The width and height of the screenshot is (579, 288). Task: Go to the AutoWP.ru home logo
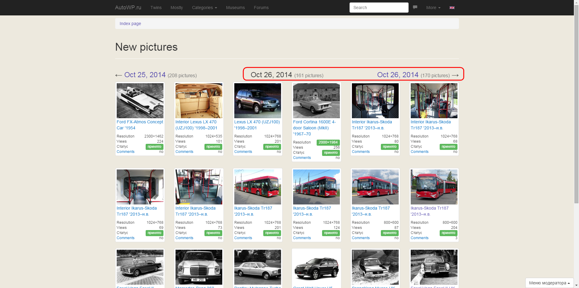pos(128,8)
